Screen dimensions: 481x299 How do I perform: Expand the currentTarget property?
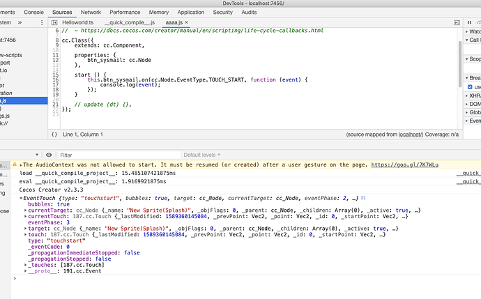point(26,210)
